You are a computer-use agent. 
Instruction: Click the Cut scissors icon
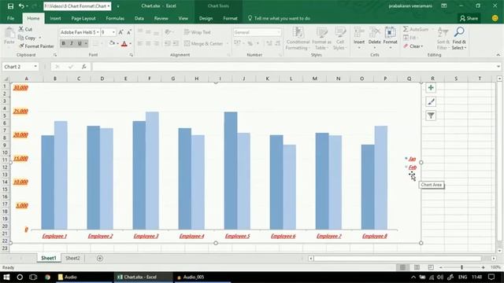pyautogui.click(x=21, y=29)
